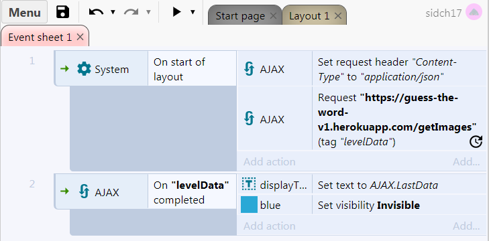Click the Undo arrow icon
Screen dimensions: 489x241
(96, 12)
